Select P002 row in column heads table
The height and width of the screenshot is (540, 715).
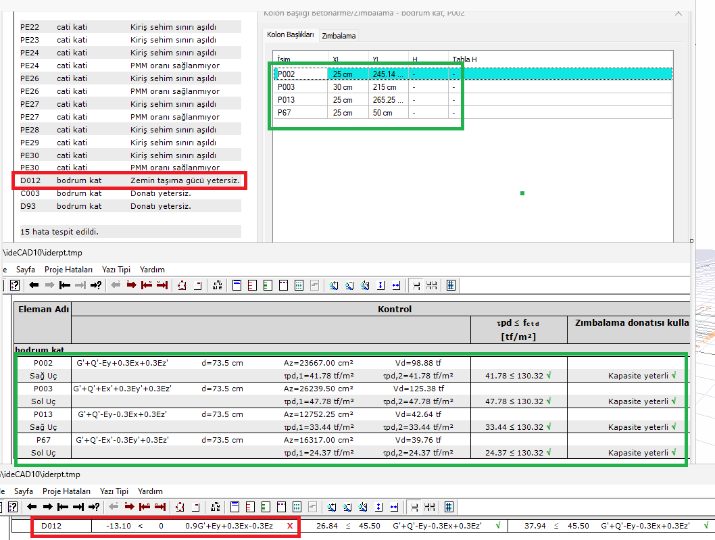pyautogui.click(x=473, y=74)
